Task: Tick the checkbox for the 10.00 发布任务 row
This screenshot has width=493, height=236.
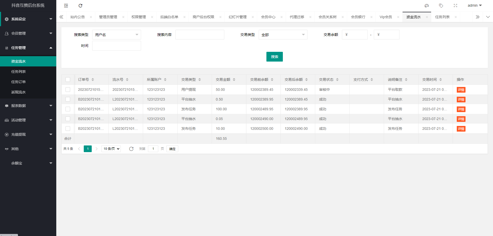Action: (68, 129)
